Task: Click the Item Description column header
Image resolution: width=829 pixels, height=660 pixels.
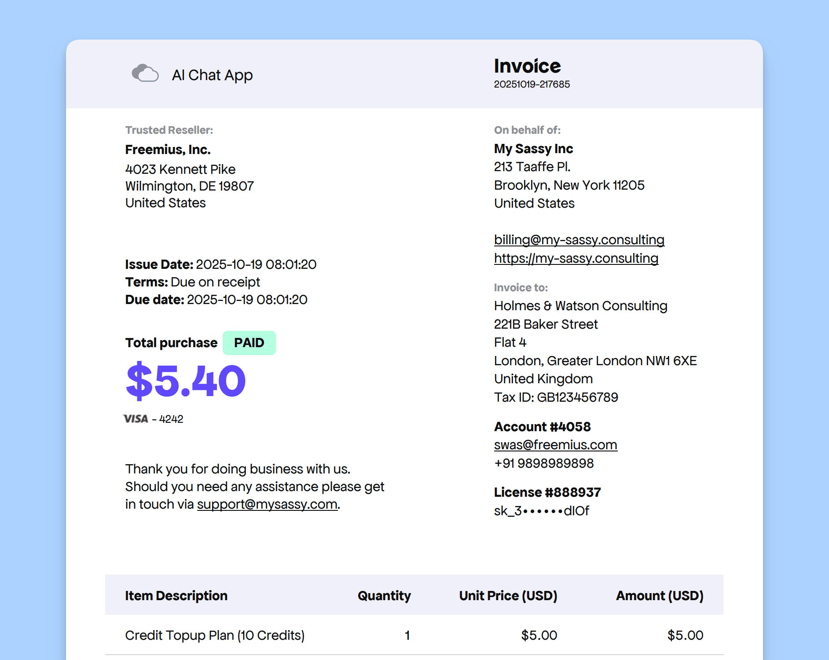Action: click(176, 596)
